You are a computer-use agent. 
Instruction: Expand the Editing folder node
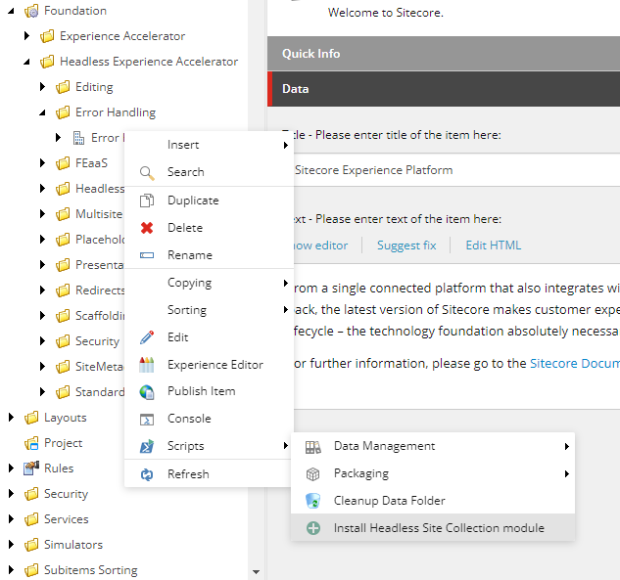pos(43,87)
